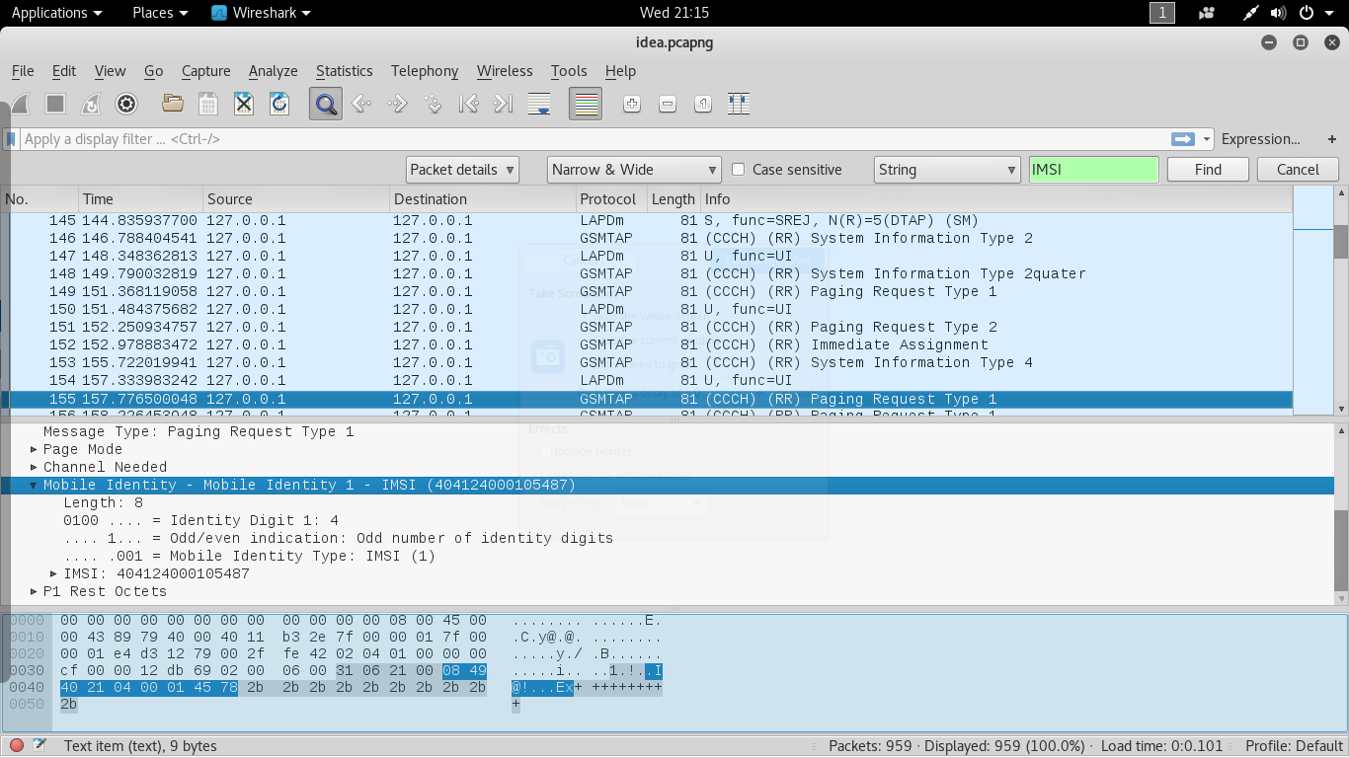Cancel the packet search

(x=1297, y=170)
